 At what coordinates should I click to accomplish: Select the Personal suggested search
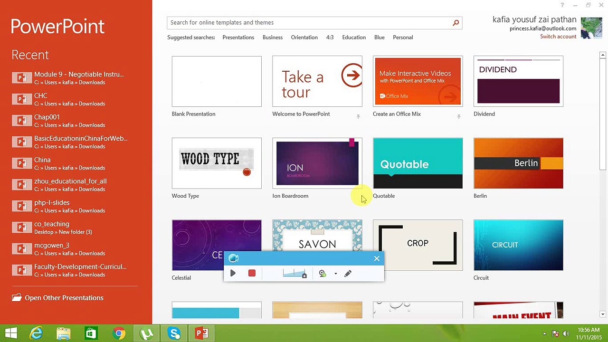click(403, 38)
